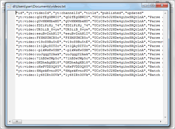Click the last line with 1y68IRtOOVk
This screenshot has width=175, height=129.
(77, 75)
